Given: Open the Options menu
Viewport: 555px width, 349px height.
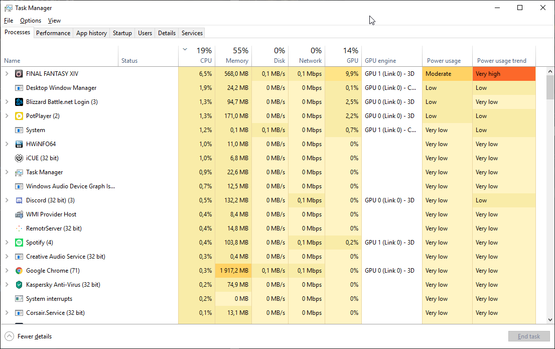Looking at the screenshot, I should (31, 21).
